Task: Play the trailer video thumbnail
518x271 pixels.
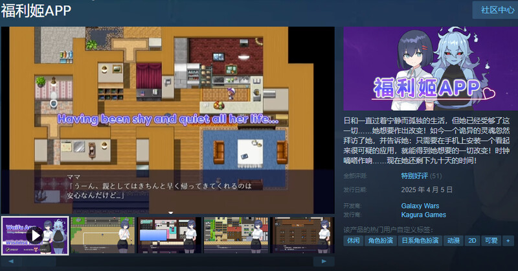Action: coord(35,234)
